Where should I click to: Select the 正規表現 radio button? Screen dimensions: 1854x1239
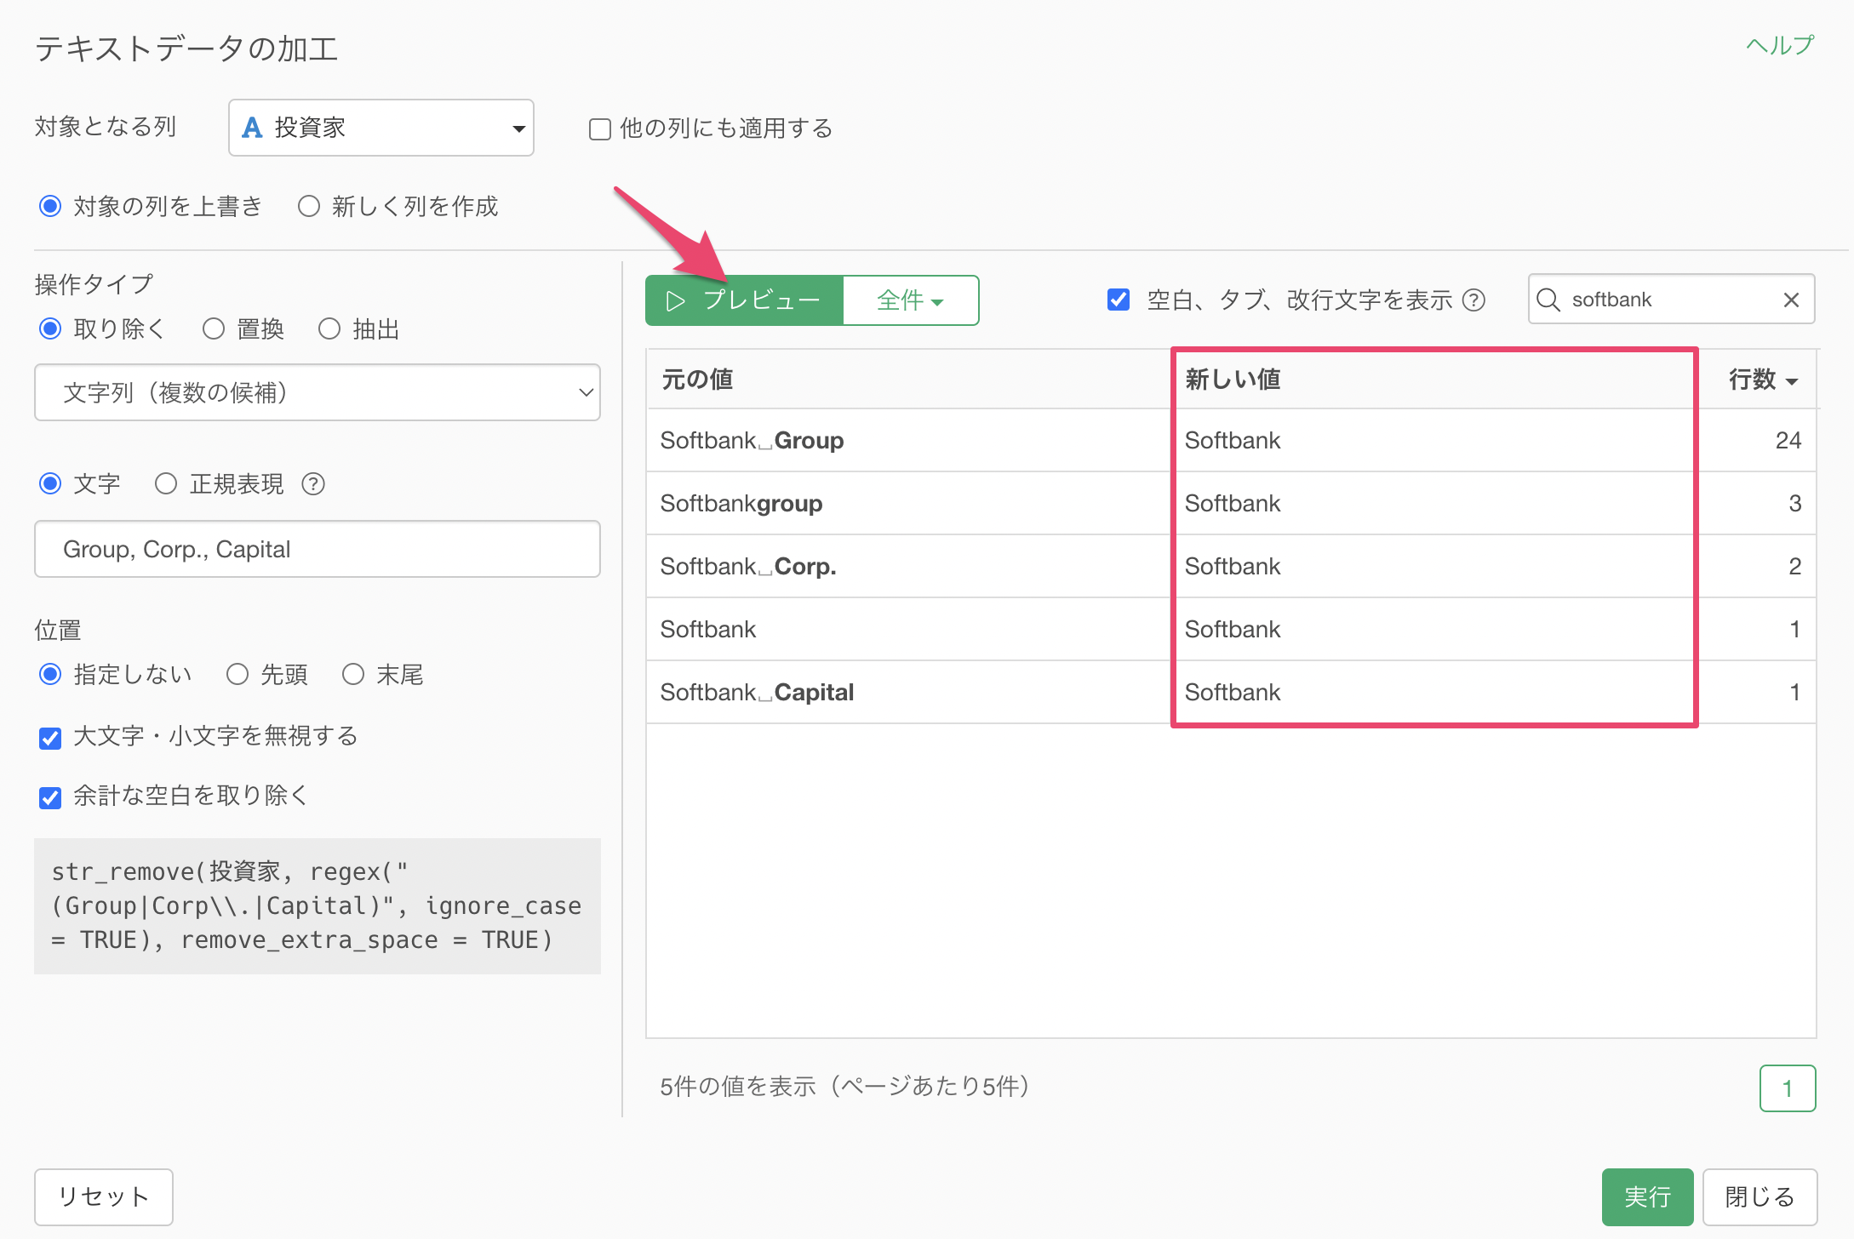click(166, 483)
